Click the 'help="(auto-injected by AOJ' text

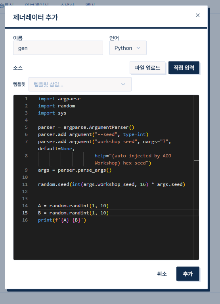133,156
